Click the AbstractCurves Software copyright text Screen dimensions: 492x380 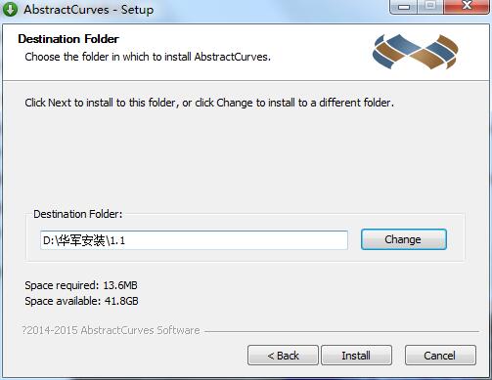[111, 330]
